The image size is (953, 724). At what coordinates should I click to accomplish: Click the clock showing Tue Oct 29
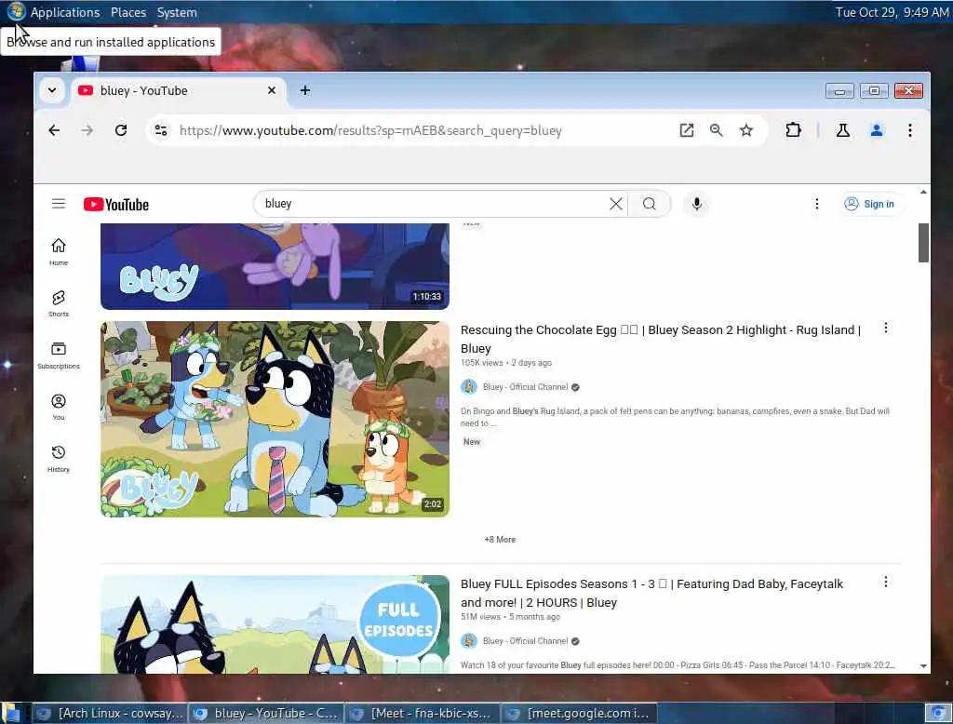pyautogui.click(x=892, y=12)
